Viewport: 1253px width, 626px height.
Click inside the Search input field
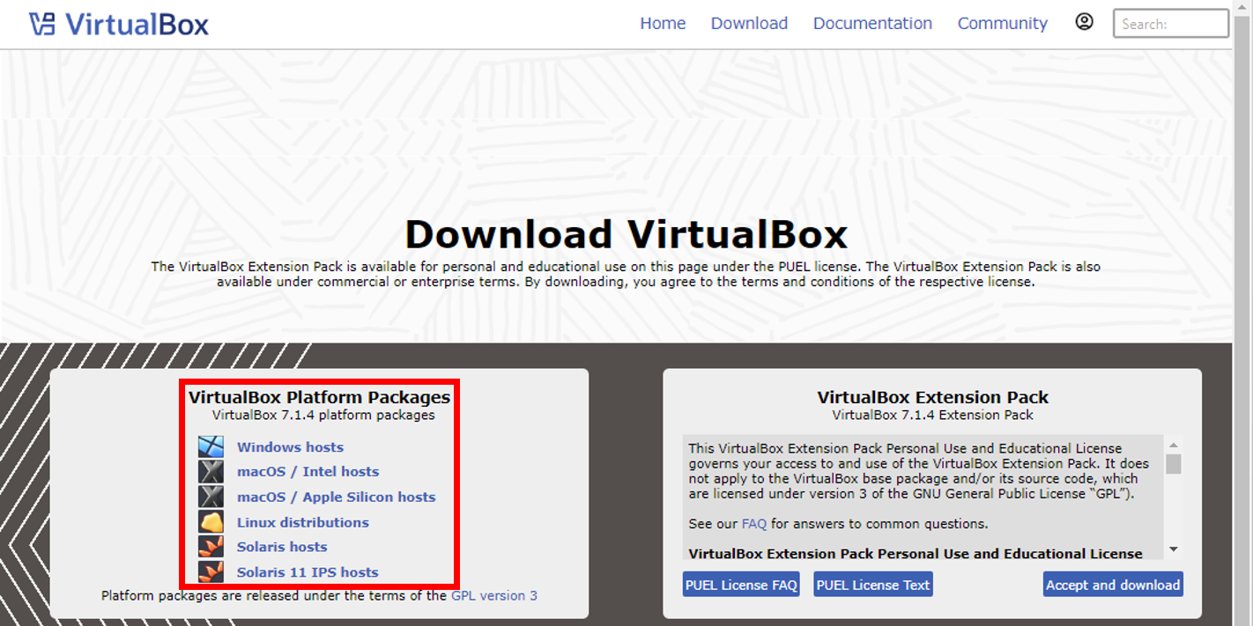[1170, 23]
